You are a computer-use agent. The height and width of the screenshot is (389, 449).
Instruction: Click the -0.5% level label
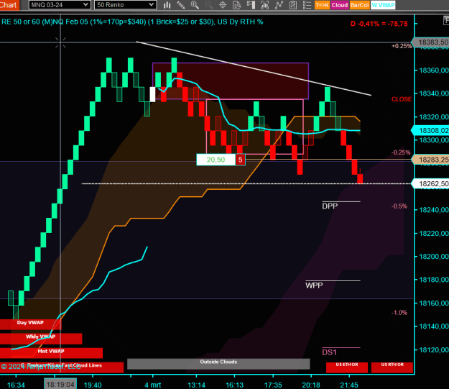click(x=399, y=206)
